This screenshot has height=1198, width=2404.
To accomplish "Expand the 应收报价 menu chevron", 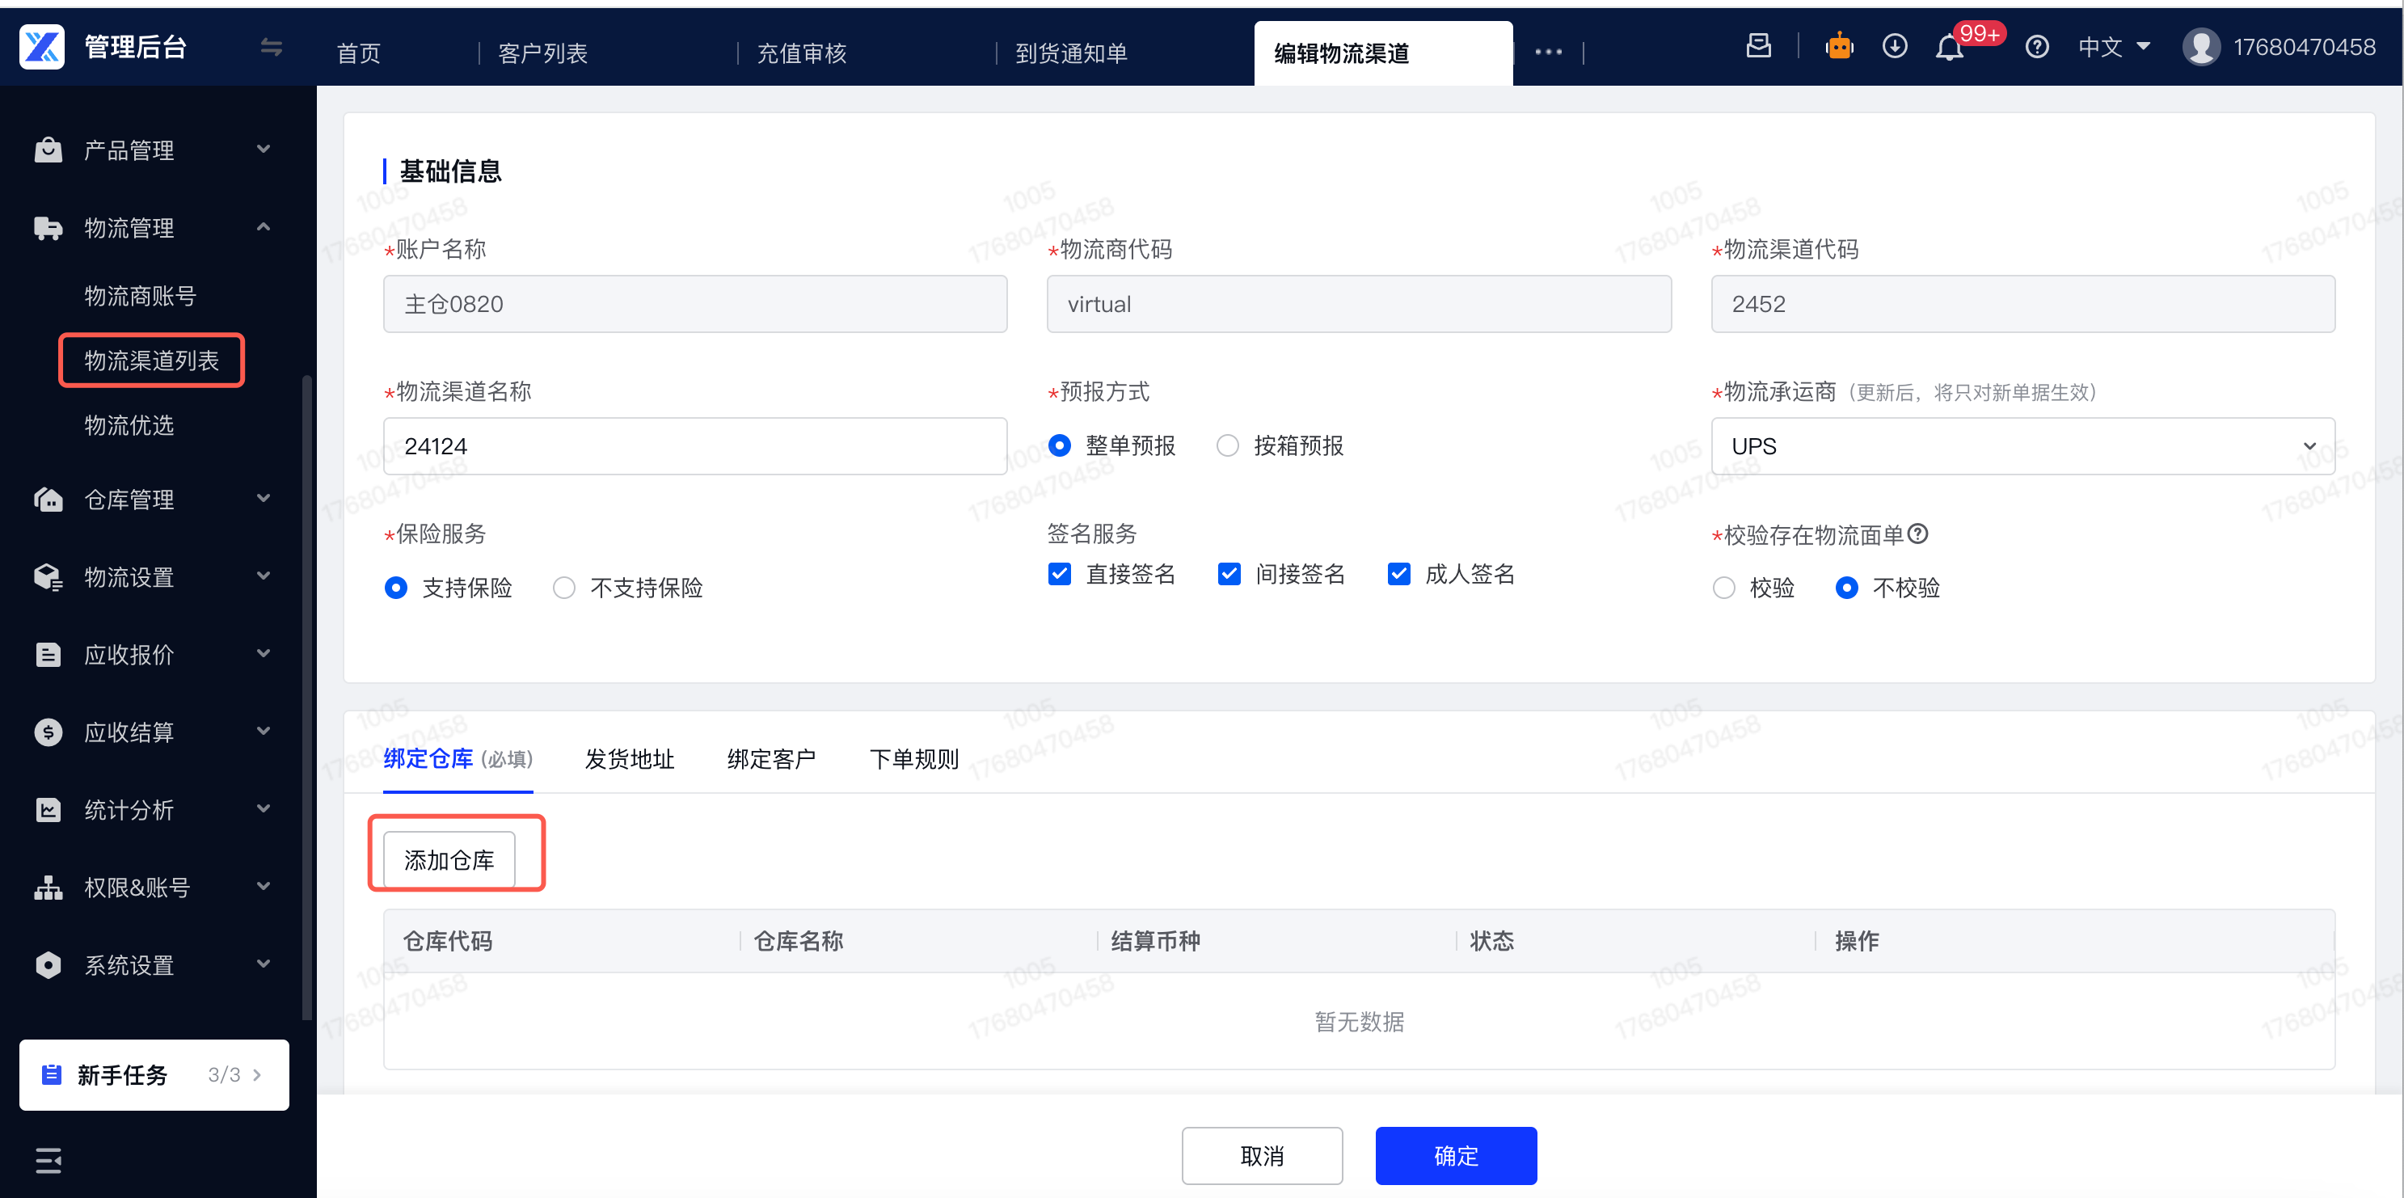I will [264, 653].
